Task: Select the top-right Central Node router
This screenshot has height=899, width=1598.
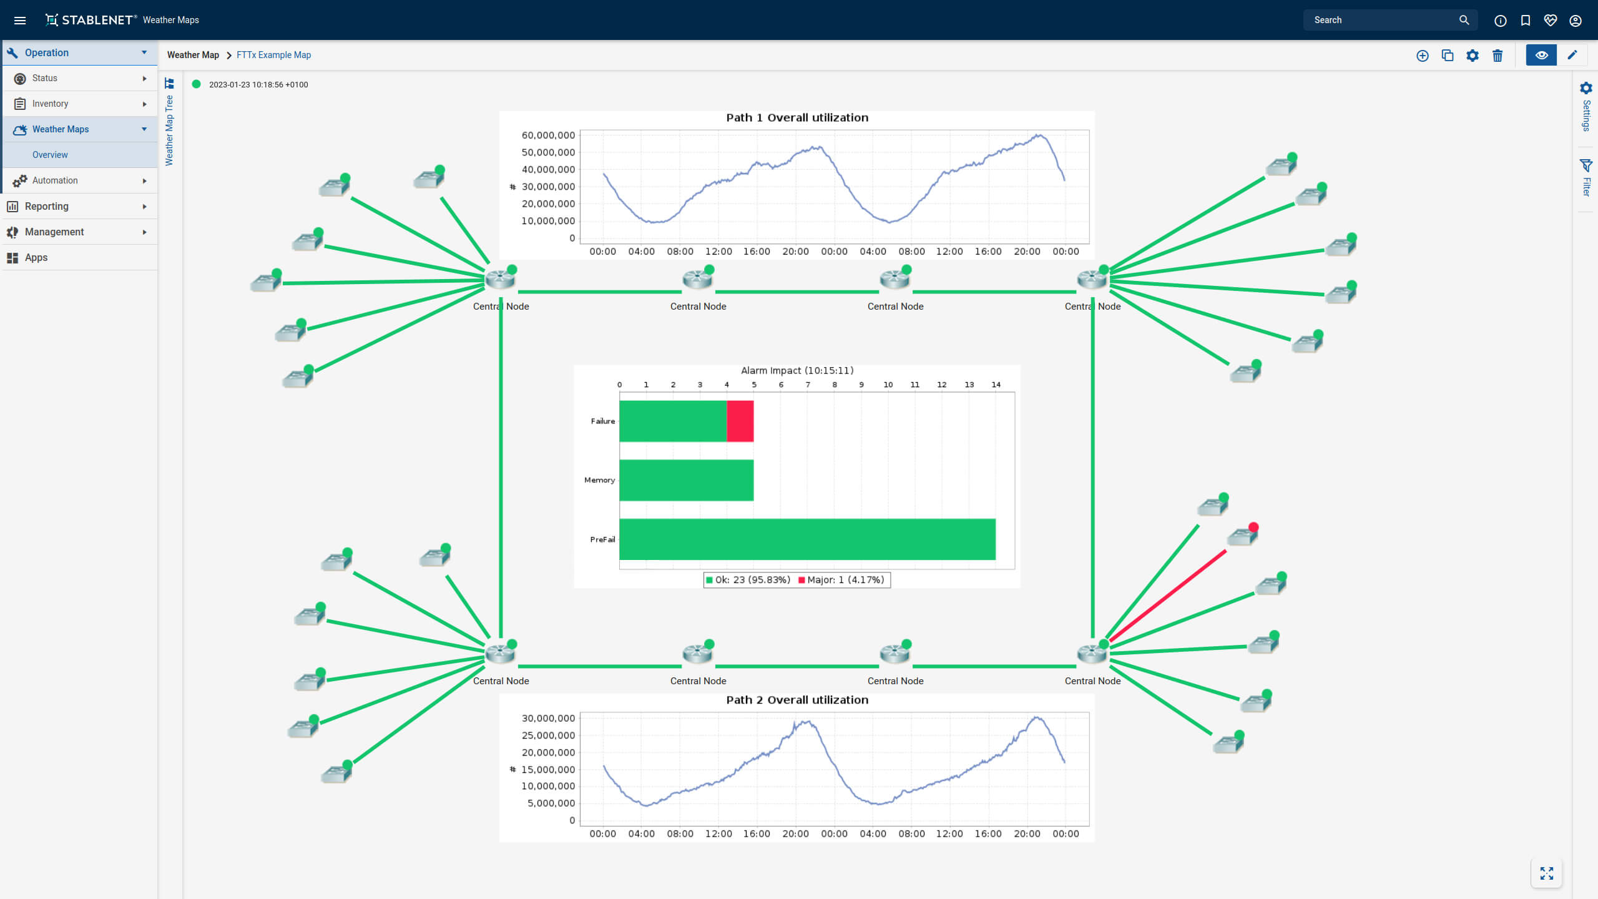Action: click(1092, 279)
